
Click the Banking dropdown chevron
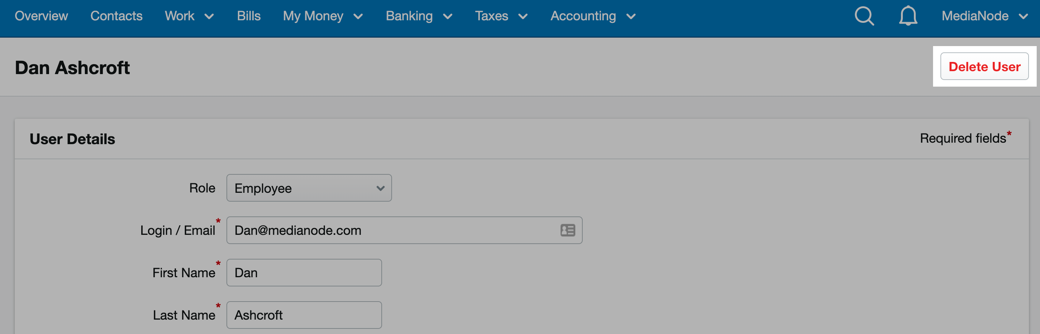(447, 17)
